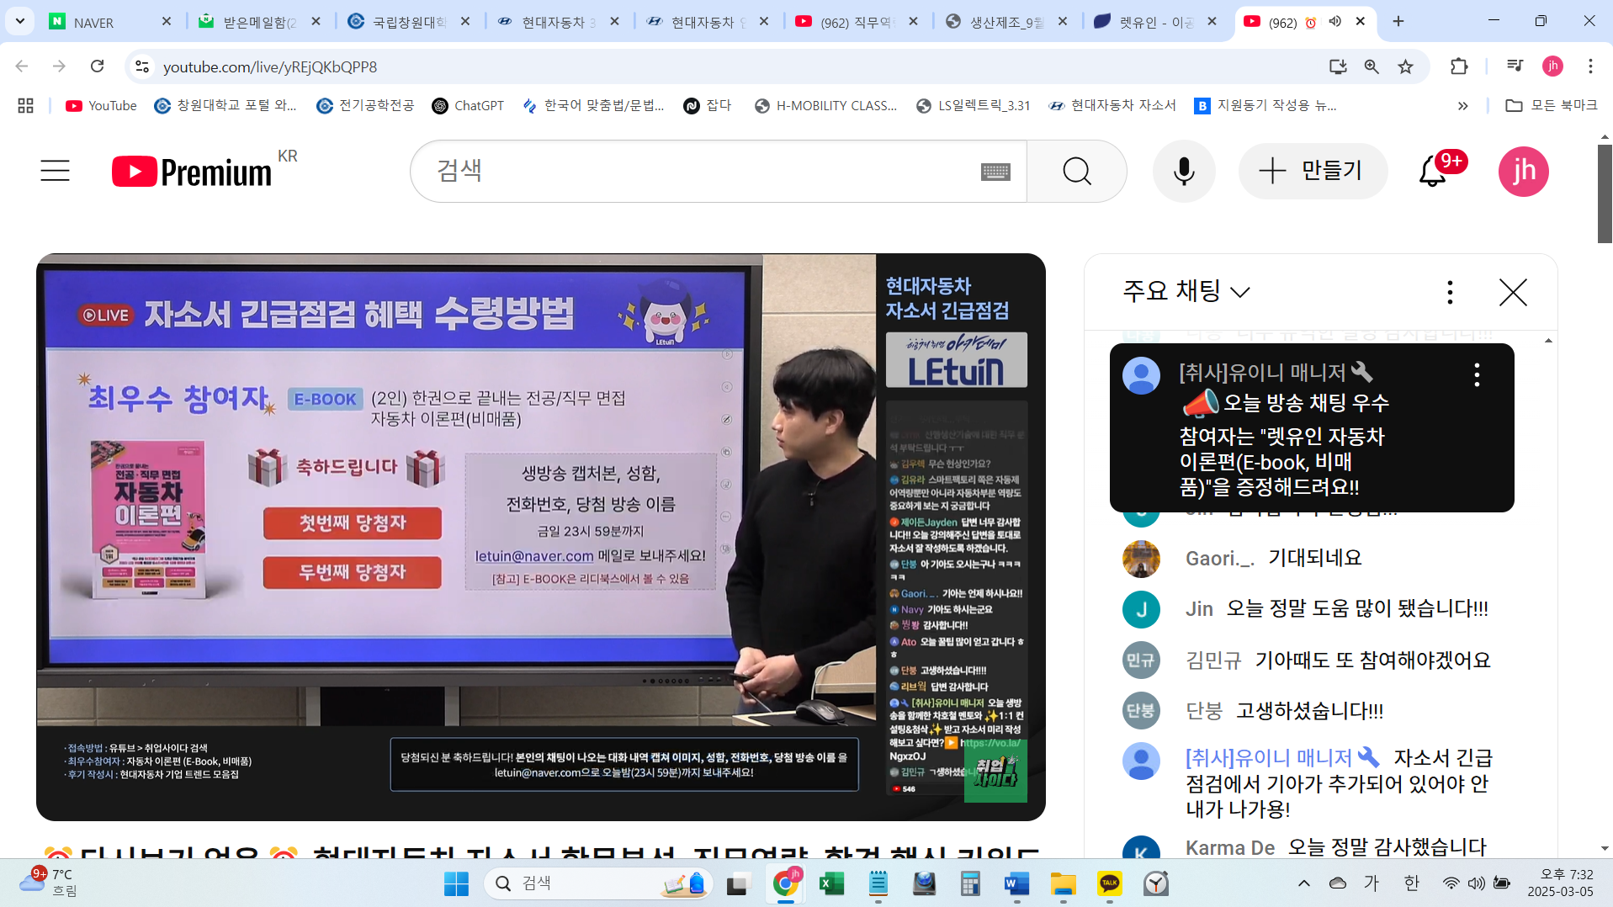Open the 현대자동차 자소서 bookmark
Viewport: 1613px width, 907px height.
coord(1112,106)
